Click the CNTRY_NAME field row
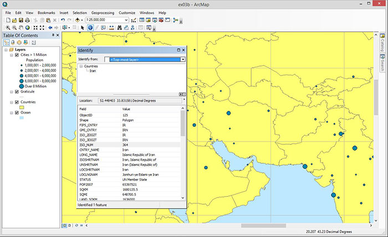The width and height of the screenshot is (388, 237). 129,150
